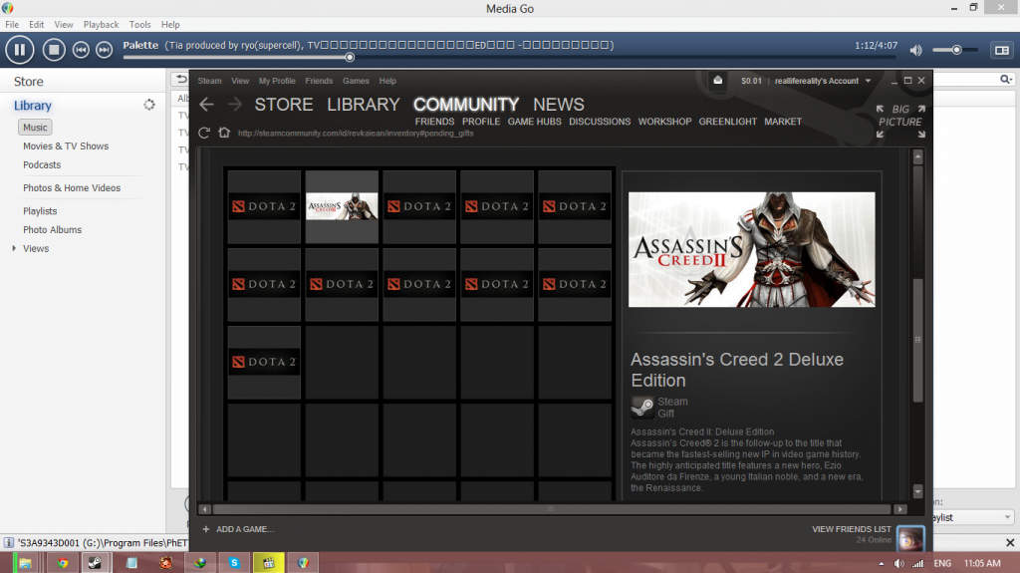Open Playback menu in Media Go
Screen dimensions: 1020x573
point(101,24)
